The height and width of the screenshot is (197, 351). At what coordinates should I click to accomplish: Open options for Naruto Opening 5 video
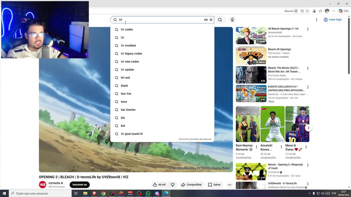(x=308, y=165)
